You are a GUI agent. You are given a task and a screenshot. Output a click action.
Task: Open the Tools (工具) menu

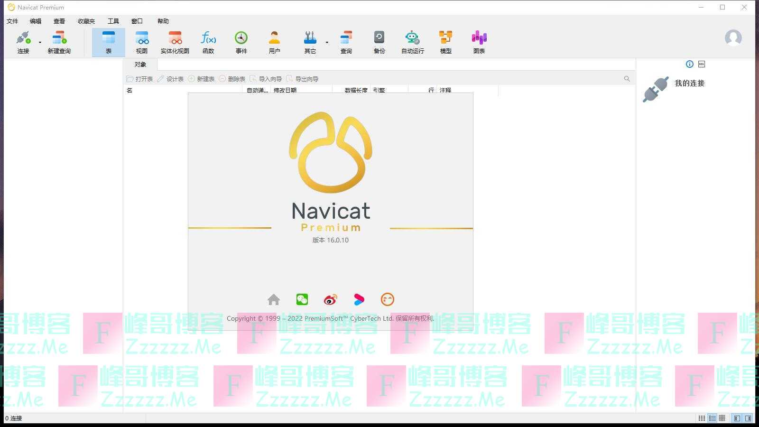(x=113, y=21)
